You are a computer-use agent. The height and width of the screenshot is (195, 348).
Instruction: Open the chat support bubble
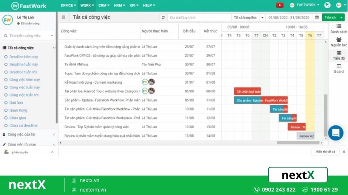coord(335,133)
